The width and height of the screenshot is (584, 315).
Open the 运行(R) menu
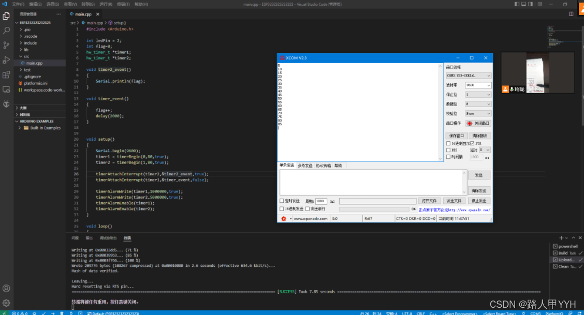pyautogui.click(x=106, y=4)
